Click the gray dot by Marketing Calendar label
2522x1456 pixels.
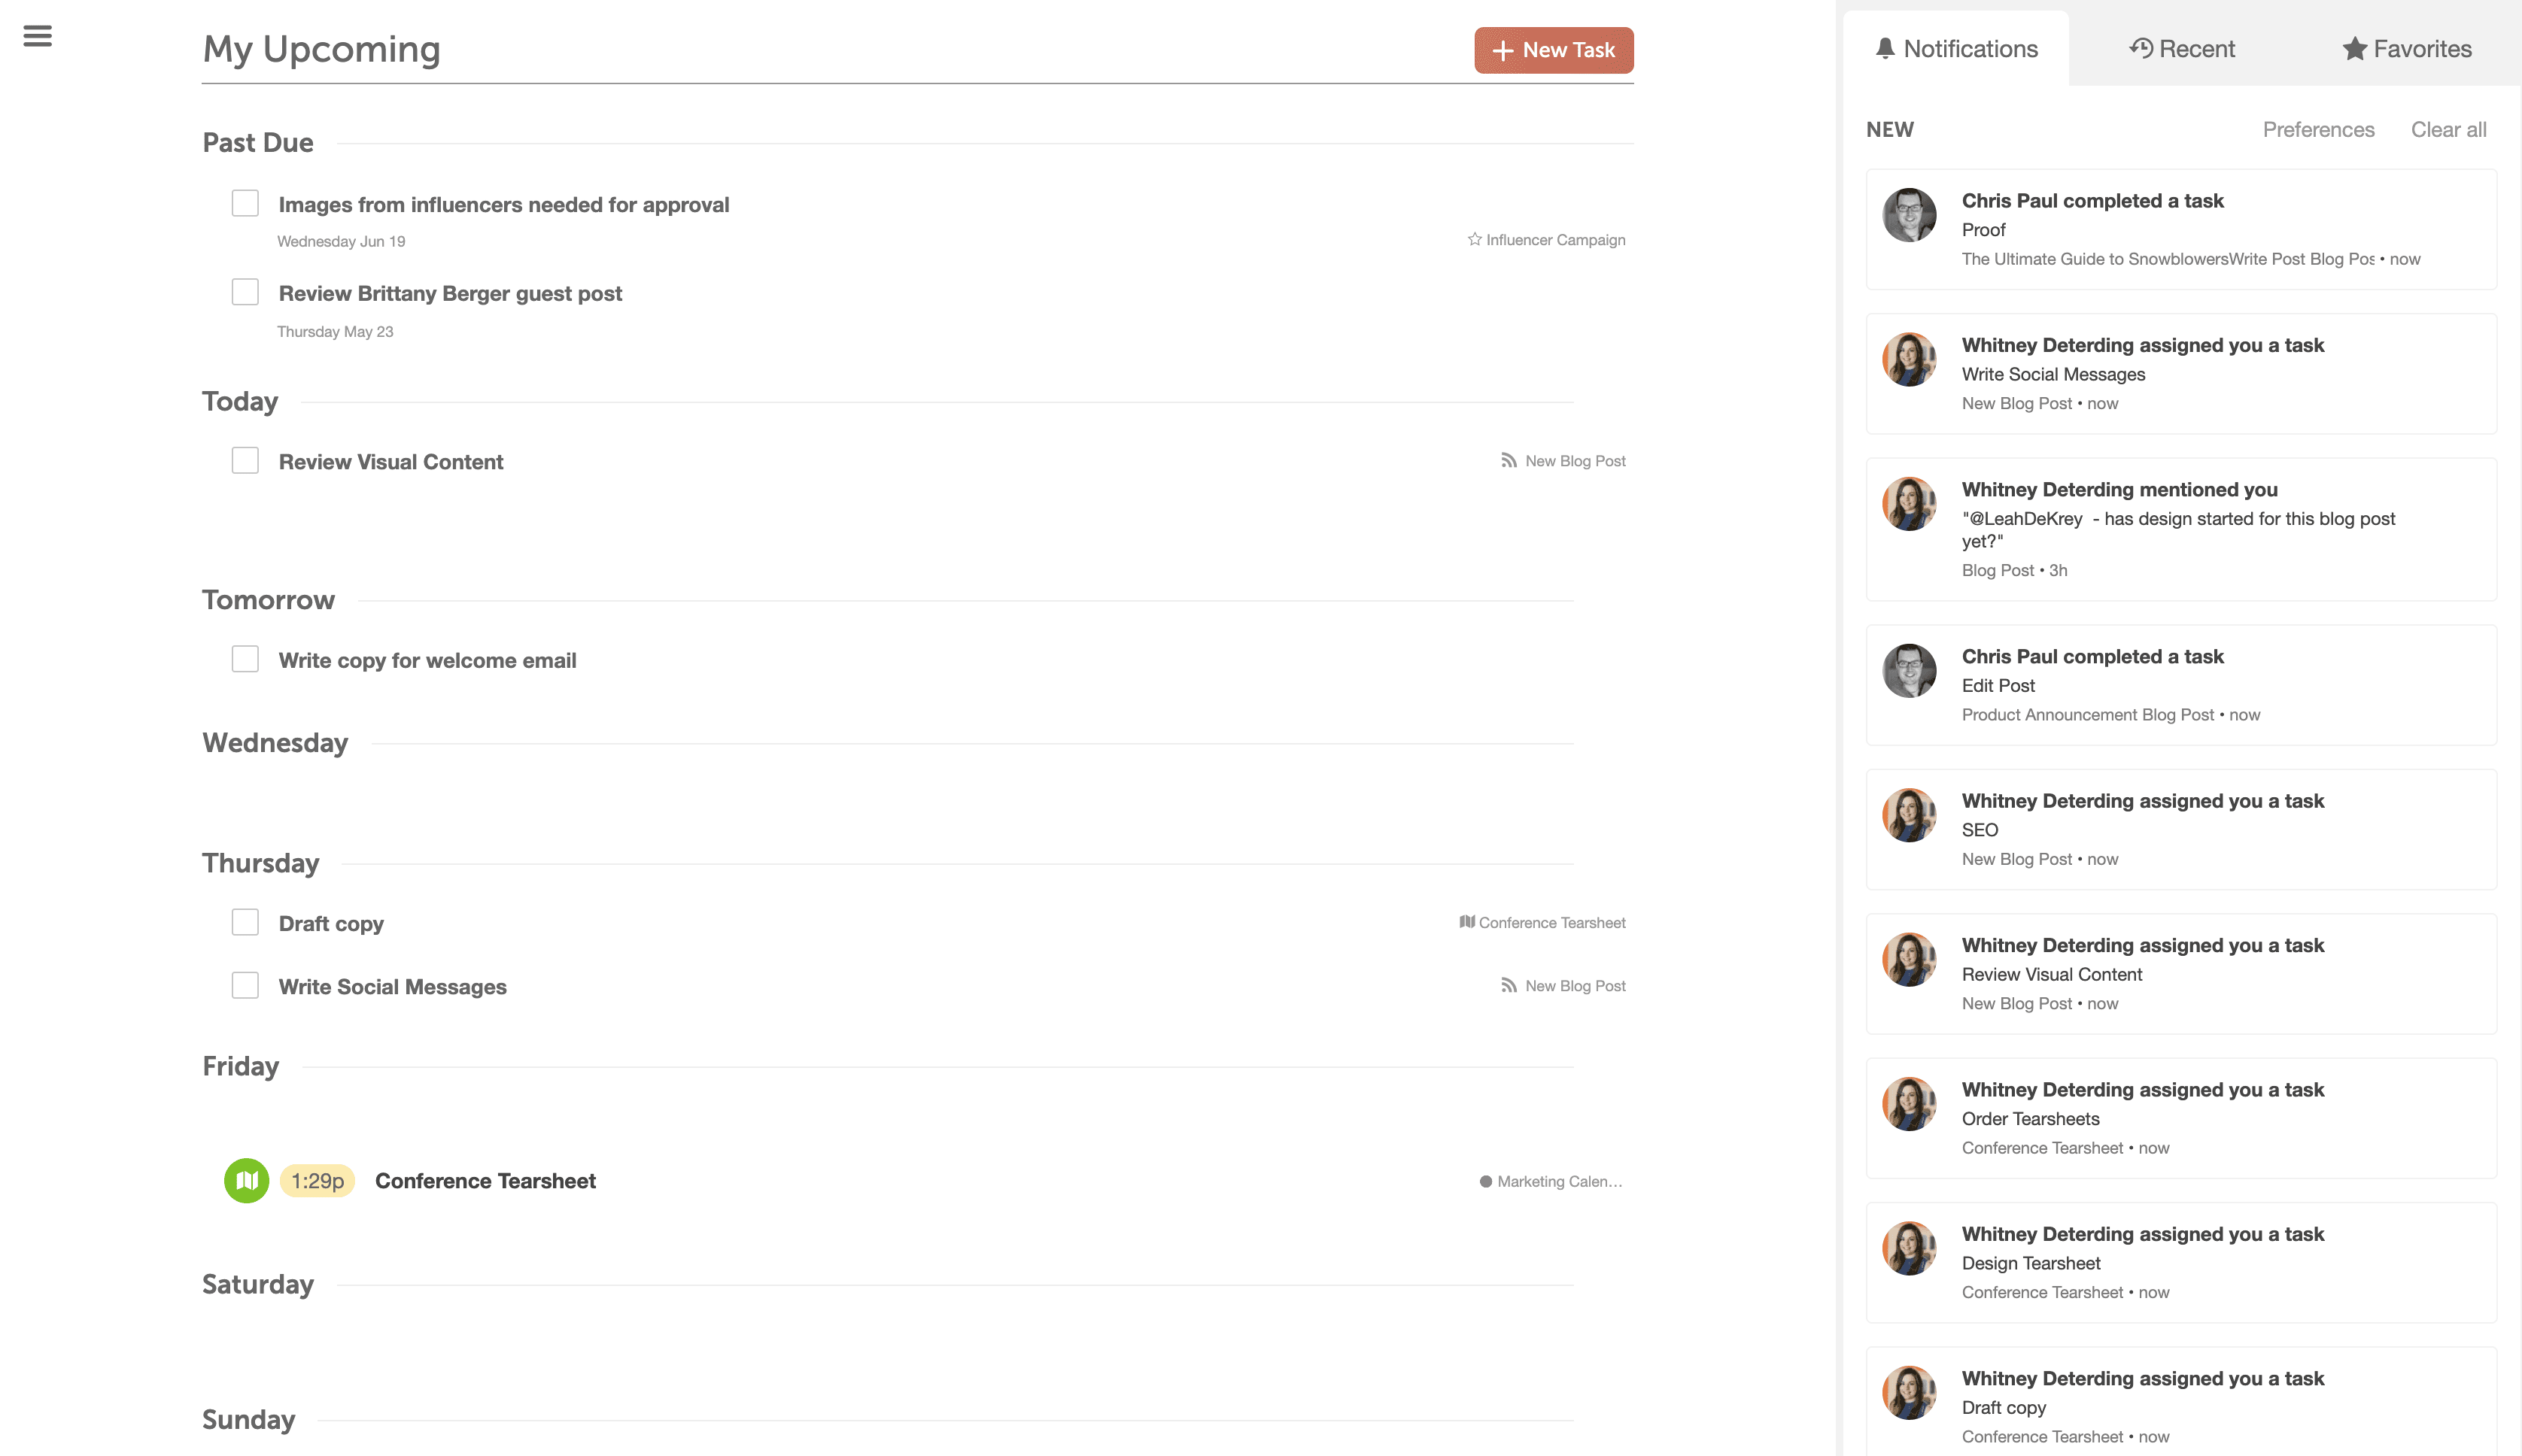click(x=1486, y=1182)
